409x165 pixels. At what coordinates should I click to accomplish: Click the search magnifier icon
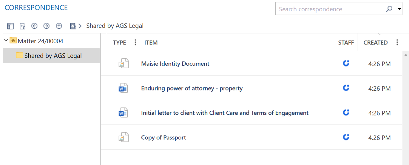pos(389,9)
